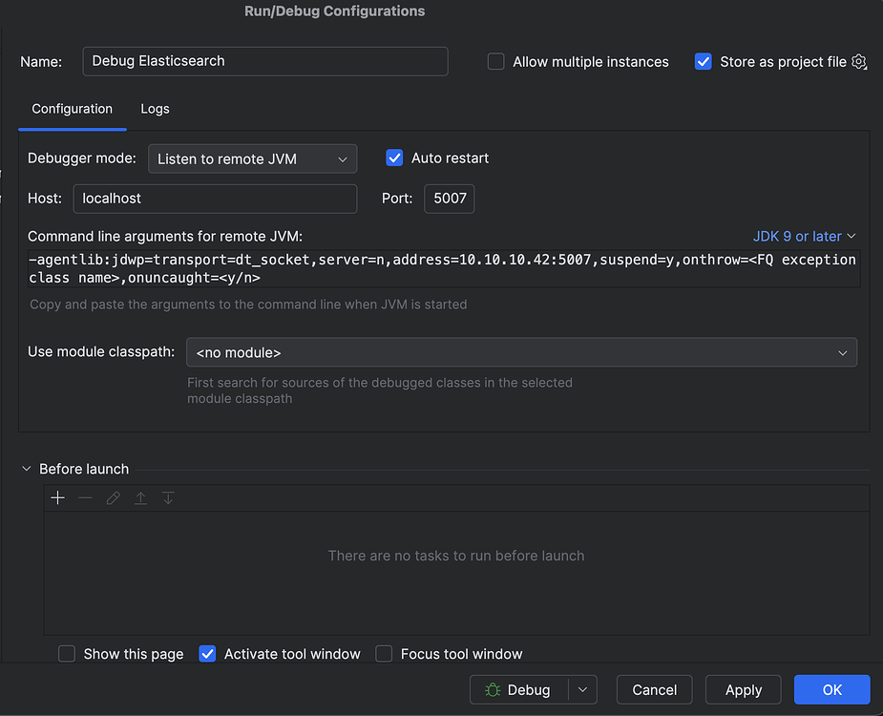Screen dimensions: 883x716
Task: Collapse the Before launch section
Action: point(26,469)
